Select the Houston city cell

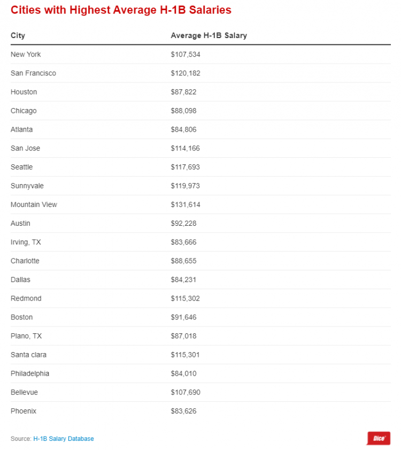coord(24,92)
